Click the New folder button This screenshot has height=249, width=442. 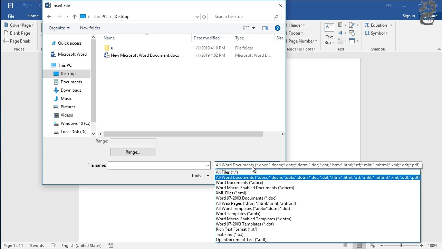(90, 28)
